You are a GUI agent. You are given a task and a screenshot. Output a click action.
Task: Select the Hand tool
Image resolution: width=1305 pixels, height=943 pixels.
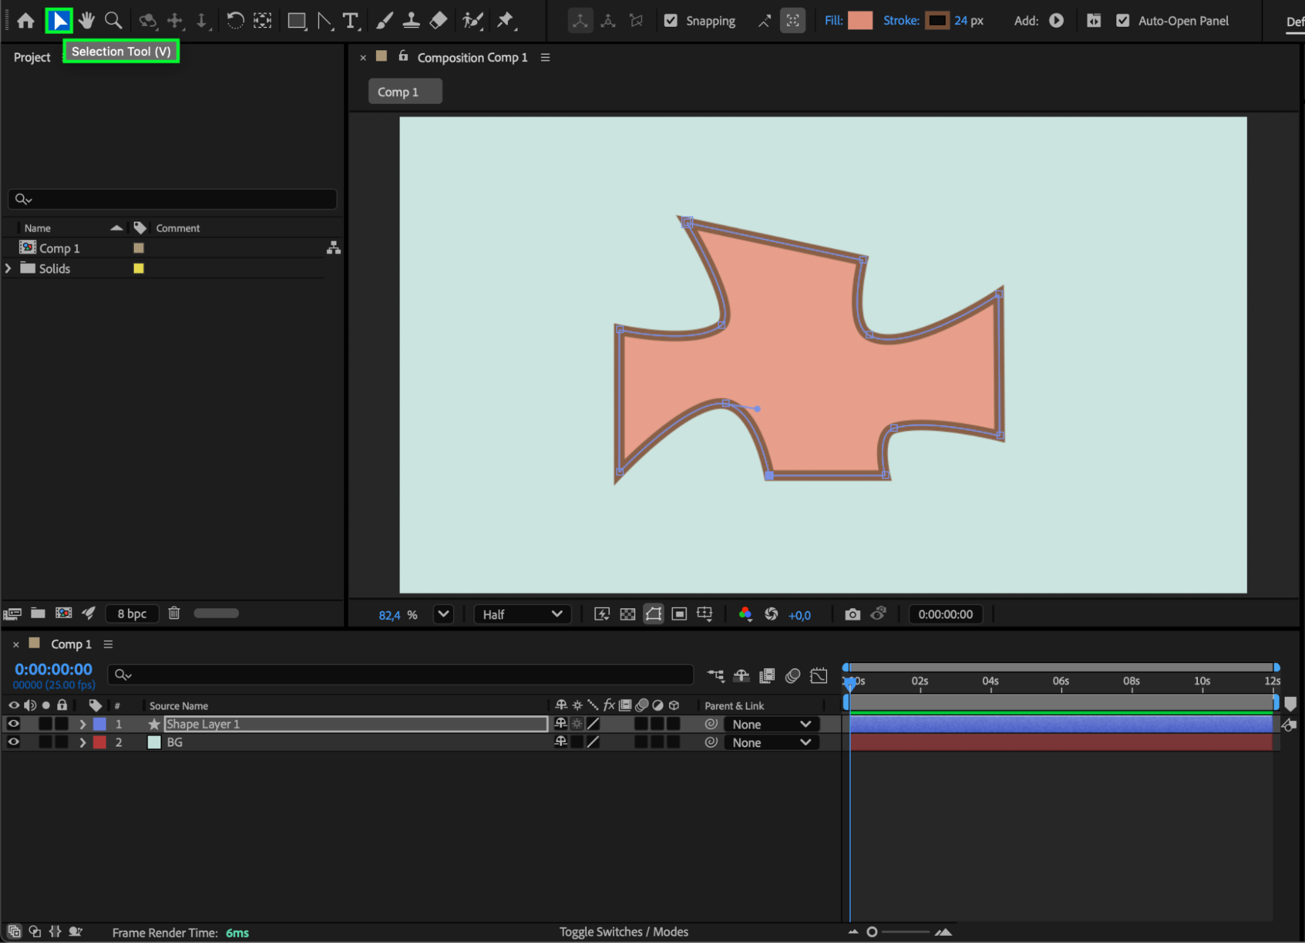click(86, 21)
